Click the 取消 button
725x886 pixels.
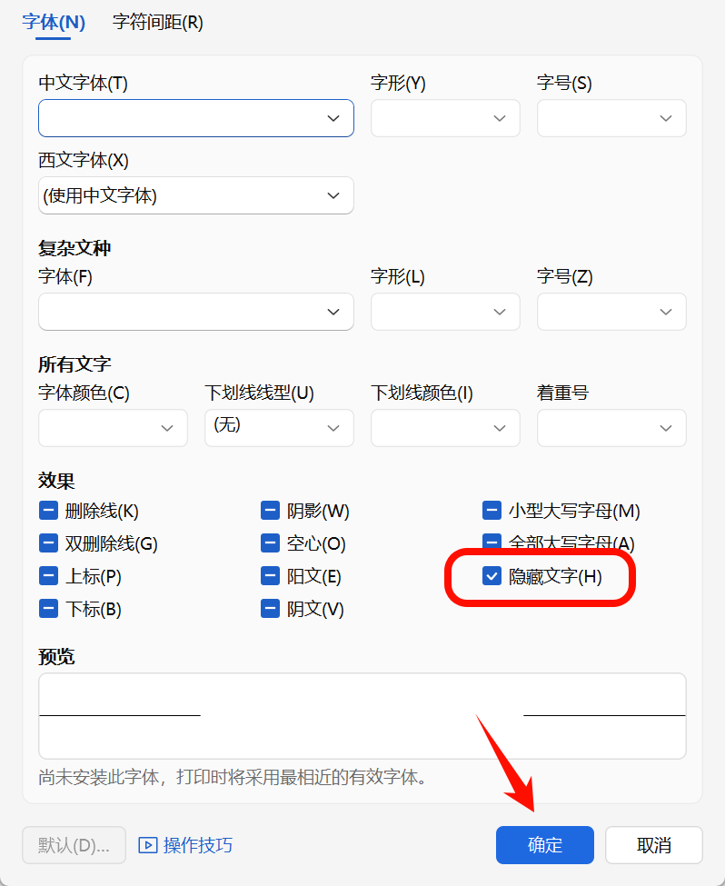(x=654, y=845)
